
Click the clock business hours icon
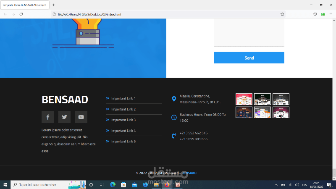click(x=174, y=118)
